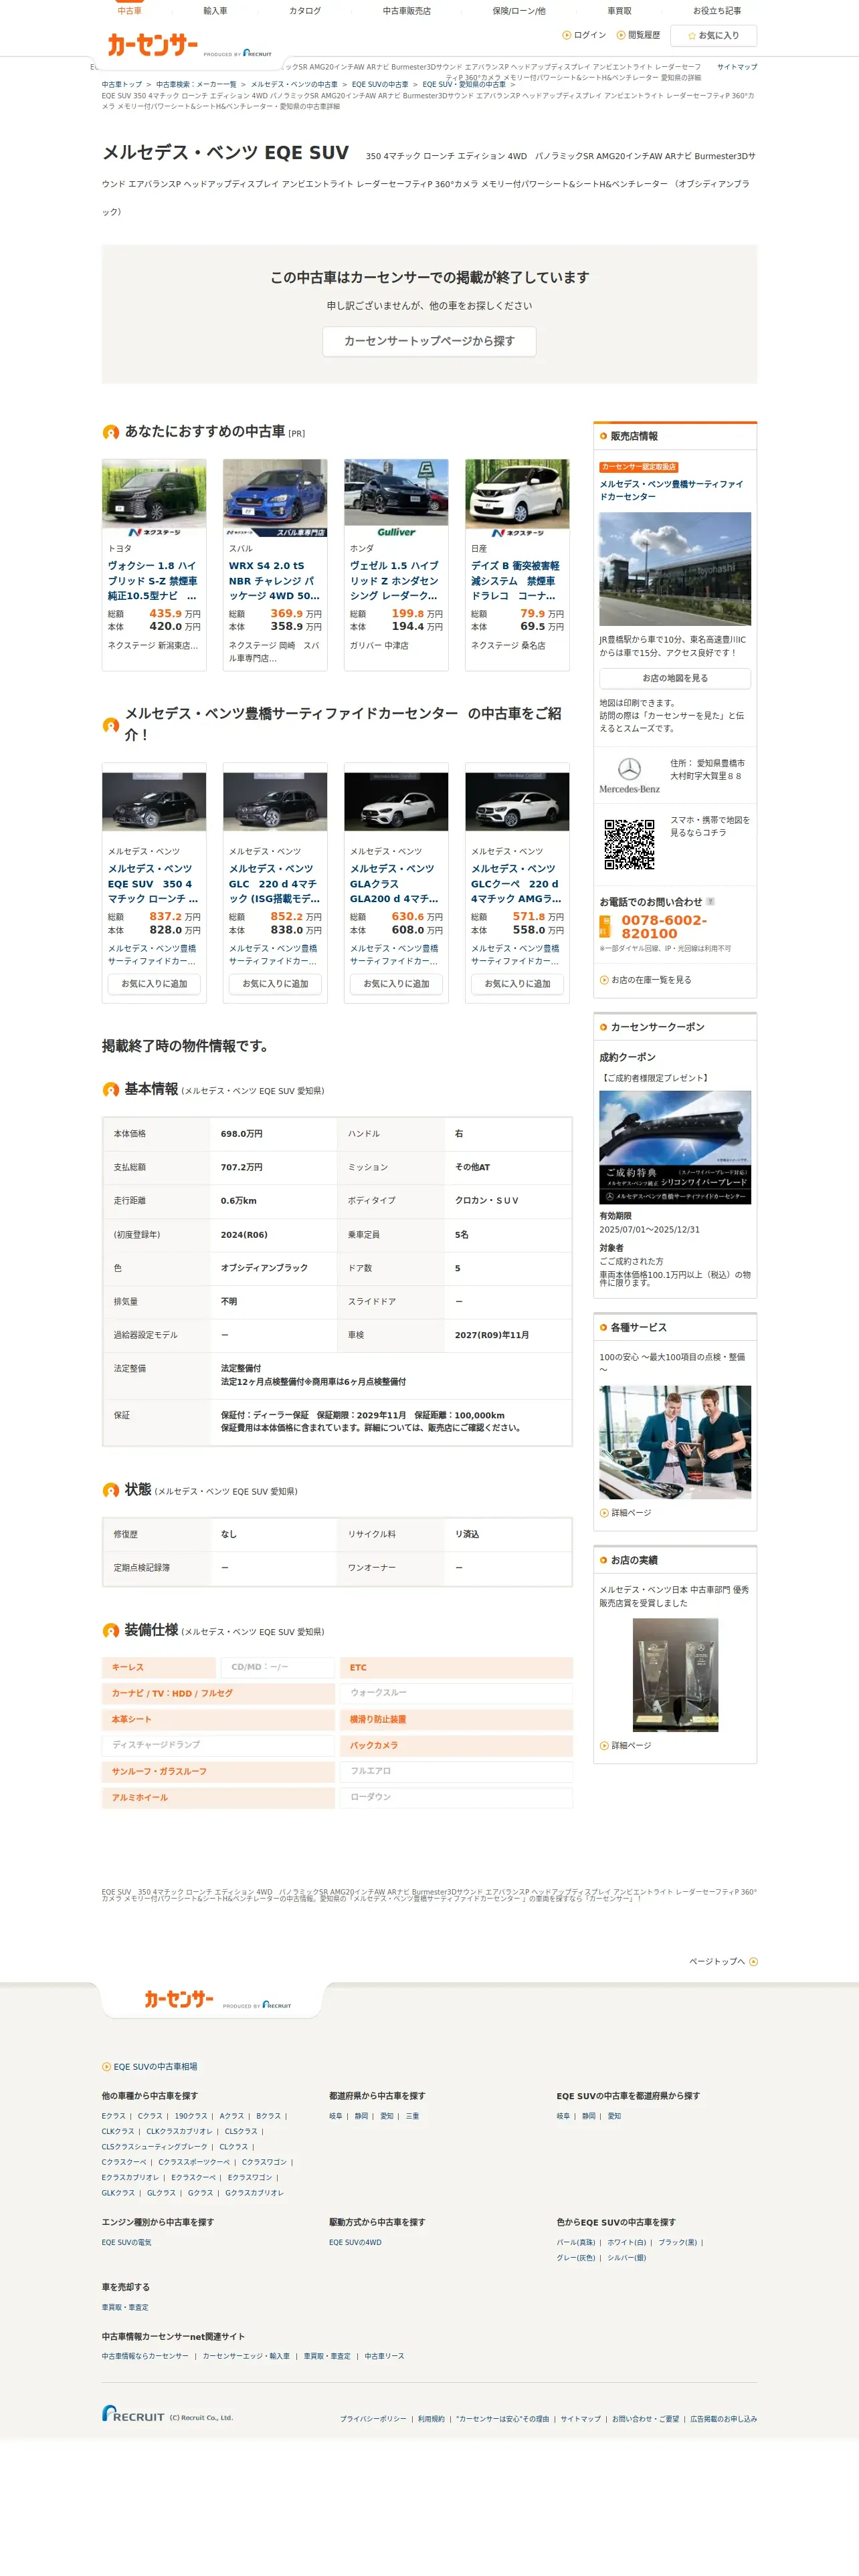Screen dimensions: 859x2576
Task: Open ヴォクシー 1.8 ハイブリッド listing title
Action: tap(153, 580)
